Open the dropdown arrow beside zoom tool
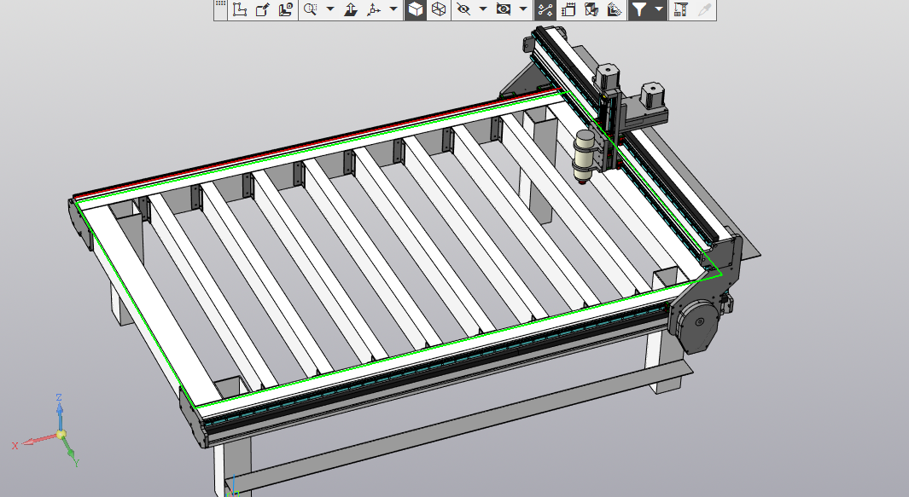Viewport: 909px width, 497px height. 329,9
